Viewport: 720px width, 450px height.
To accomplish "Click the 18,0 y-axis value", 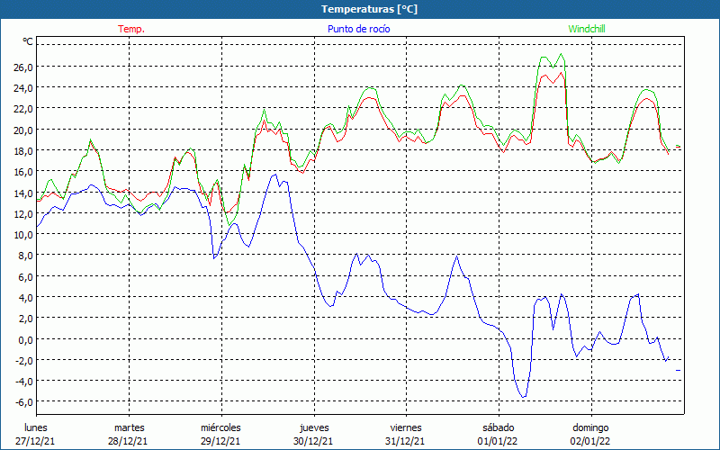I will [23, 150].
